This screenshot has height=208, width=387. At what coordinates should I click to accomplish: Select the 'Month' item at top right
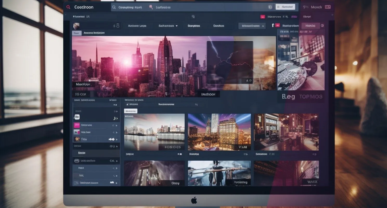tap(316, 7)
